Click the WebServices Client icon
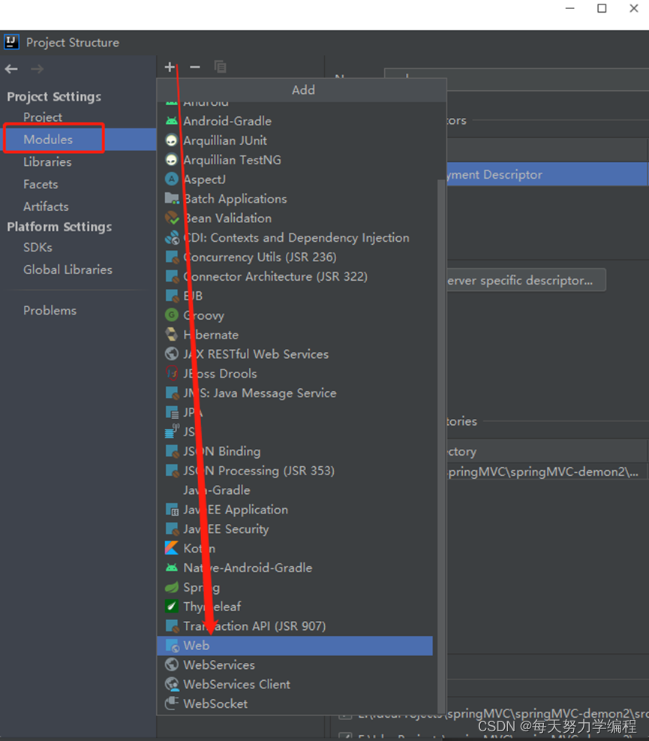649x741 pixels. click(x=172, y=684)
